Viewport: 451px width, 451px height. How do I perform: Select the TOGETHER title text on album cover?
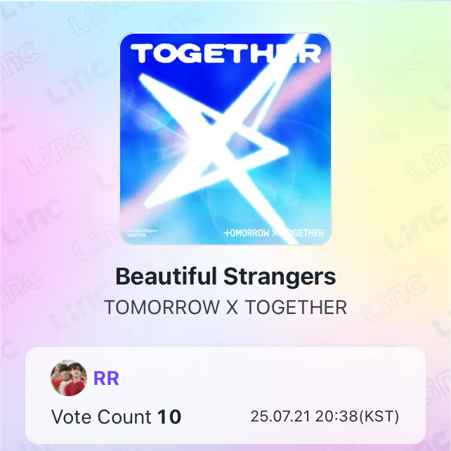pos(225,53)
